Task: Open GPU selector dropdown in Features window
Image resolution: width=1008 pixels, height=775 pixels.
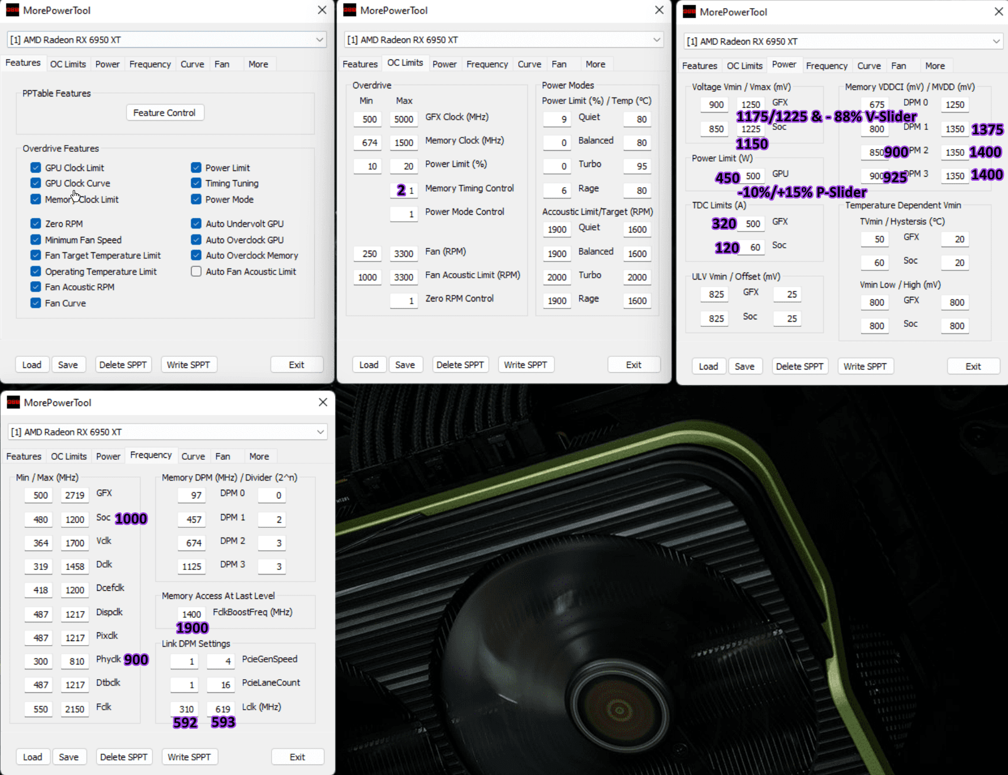Action: 167,40
